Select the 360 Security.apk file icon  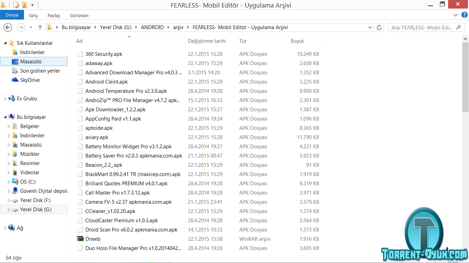80,54
